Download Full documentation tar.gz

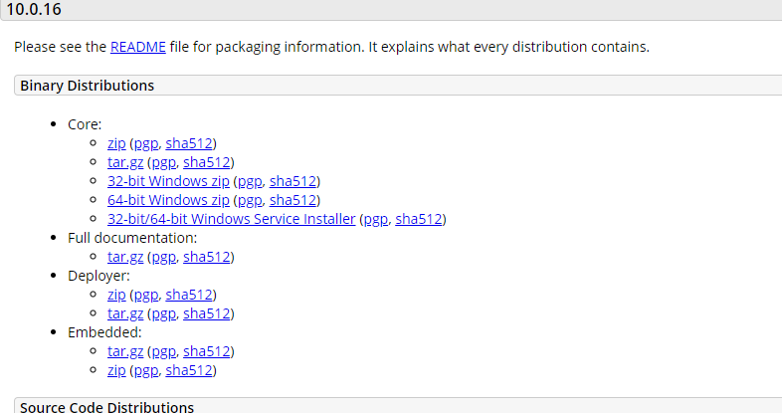tap(125, 257)
